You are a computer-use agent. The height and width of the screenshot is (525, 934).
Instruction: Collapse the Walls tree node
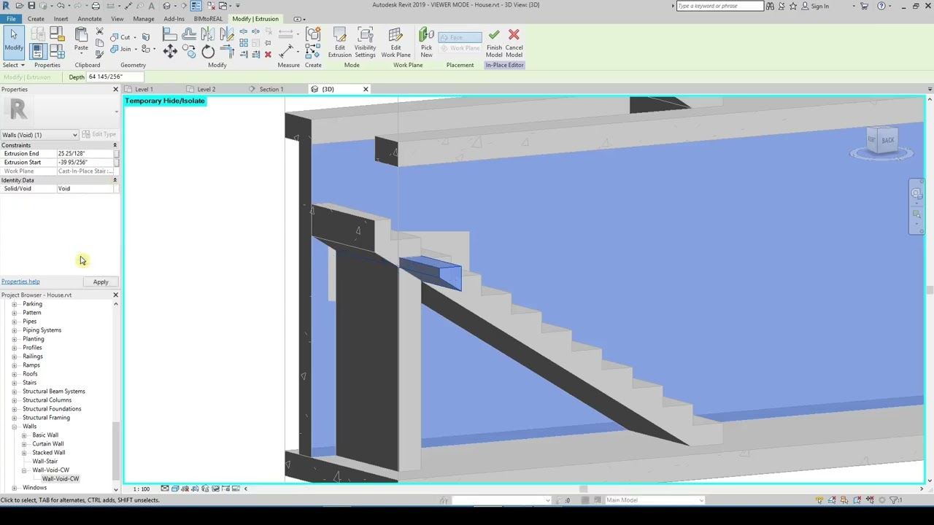point(14,427)
